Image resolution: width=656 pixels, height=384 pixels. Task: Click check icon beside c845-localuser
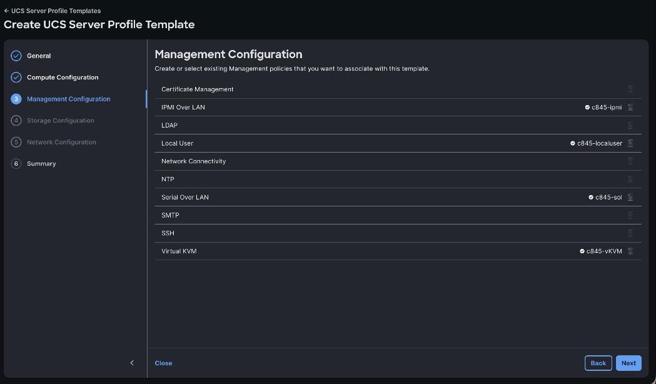(573, 143)
